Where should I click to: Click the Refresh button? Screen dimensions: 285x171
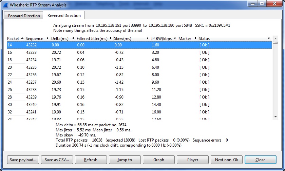[91, 160]
